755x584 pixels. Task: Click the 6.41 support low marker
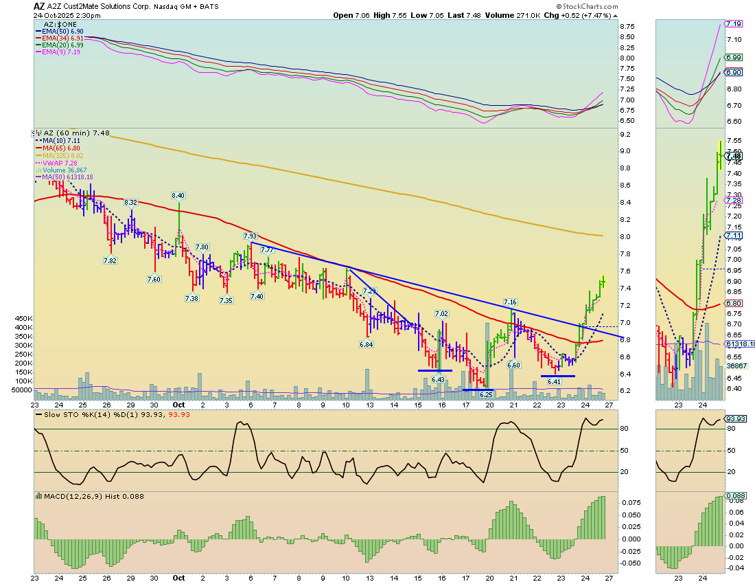coord(555,381)
